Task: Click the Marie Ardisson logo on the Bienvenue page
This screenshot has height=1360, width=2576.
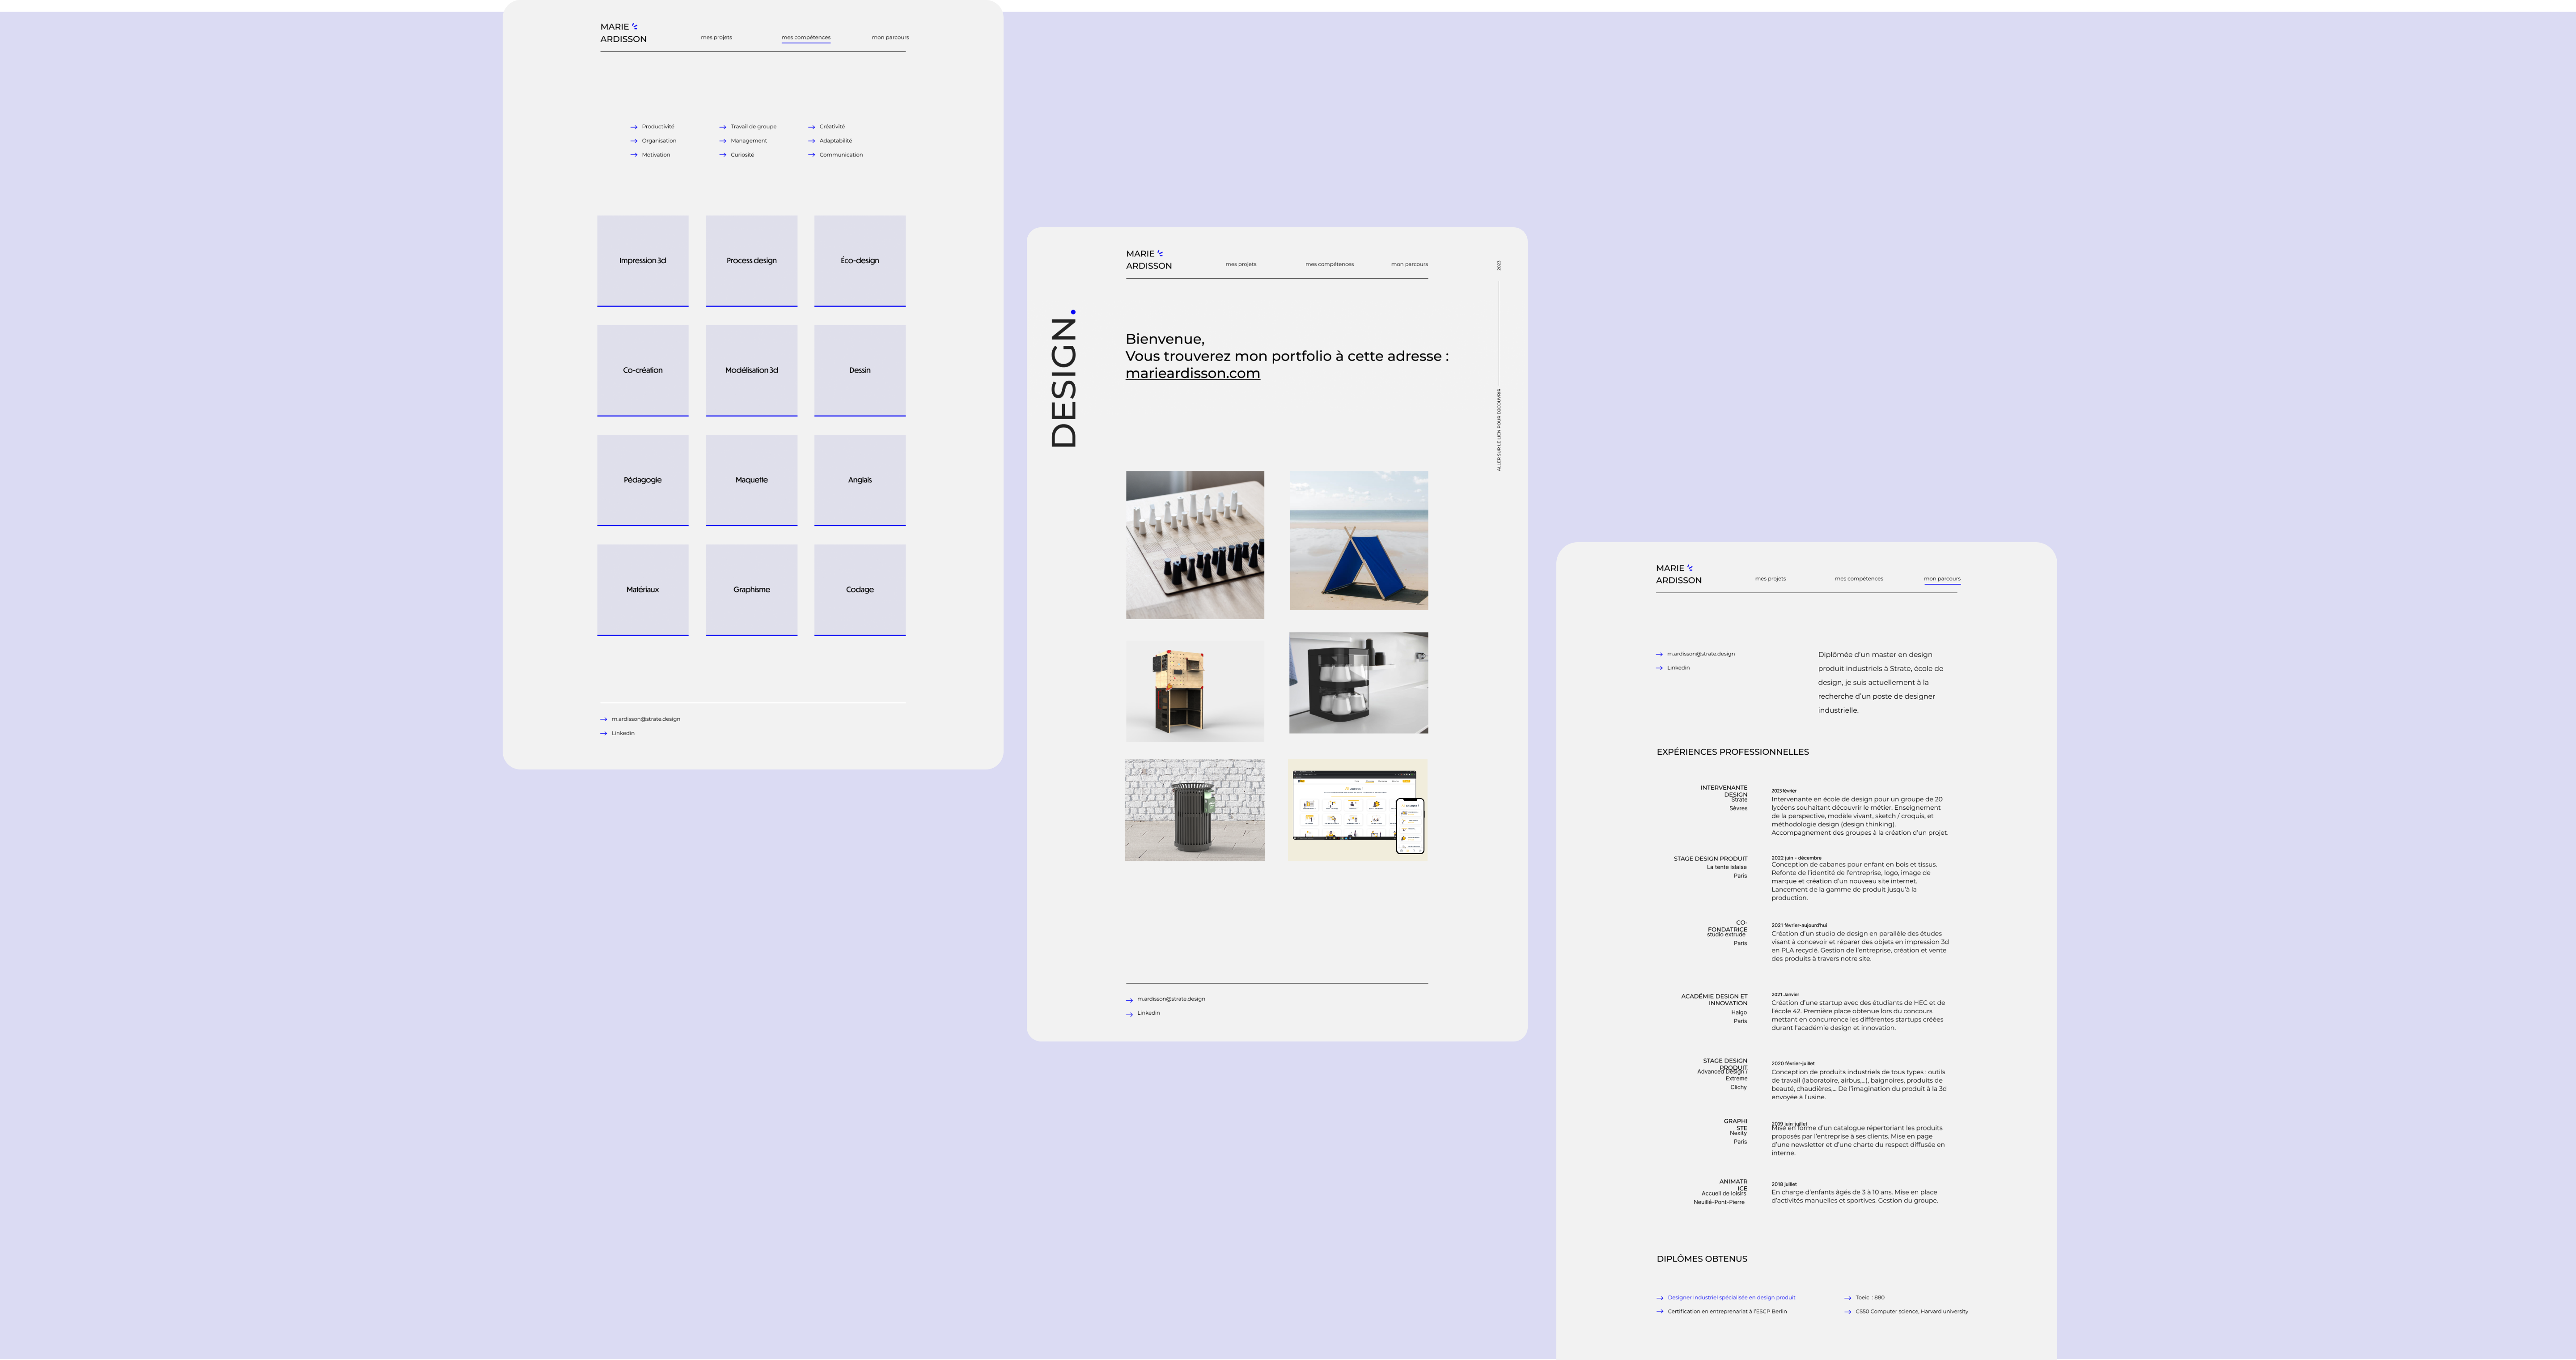Action: pyautogui.click(x=1149, y=260)
